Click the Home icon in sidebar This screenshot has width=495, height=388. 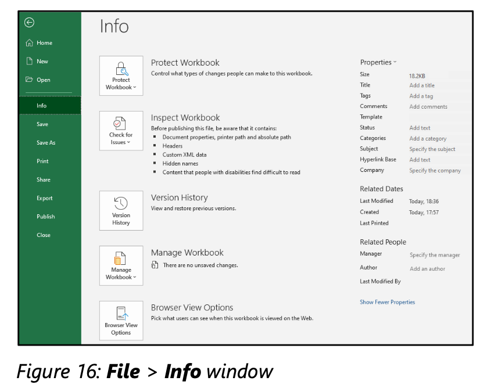point(29,43)
